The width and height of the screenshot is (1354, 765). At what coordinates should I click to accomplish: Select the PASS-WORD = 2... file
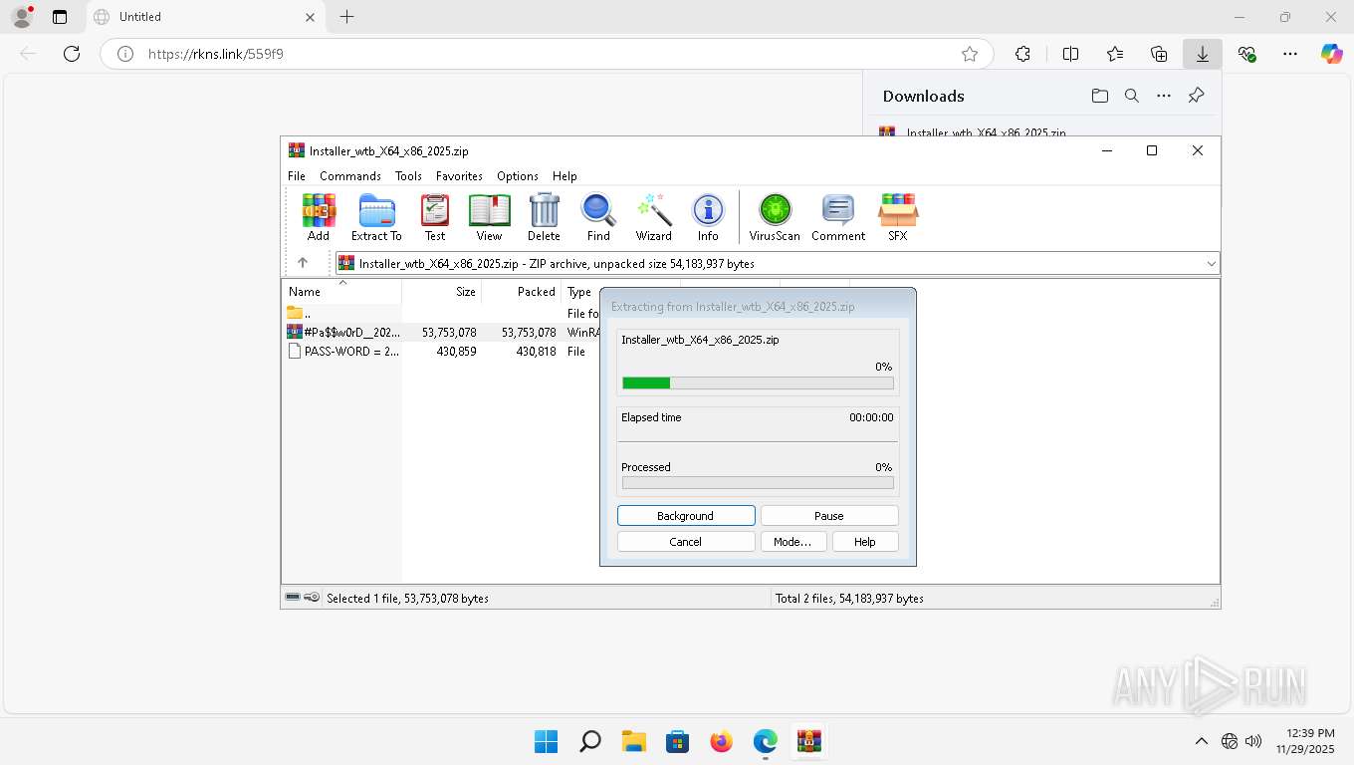443,352
